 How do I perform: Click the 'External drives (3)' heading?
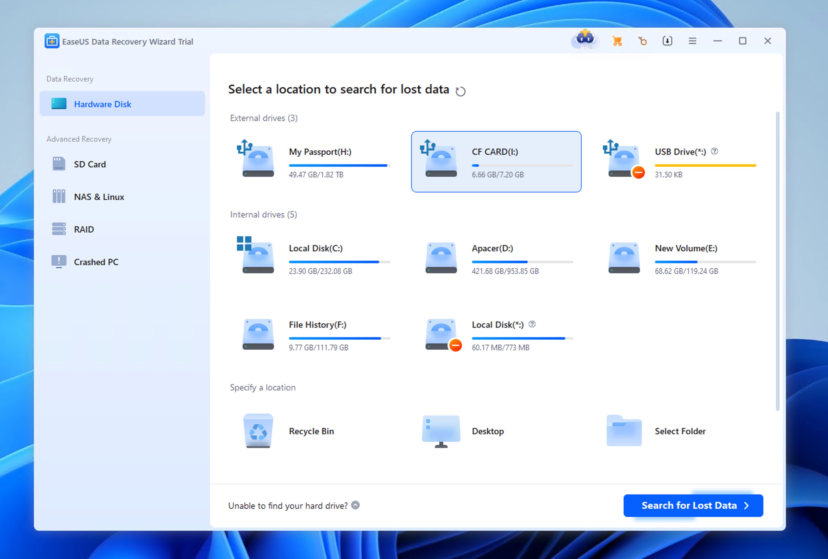click(x=264, y=118)
